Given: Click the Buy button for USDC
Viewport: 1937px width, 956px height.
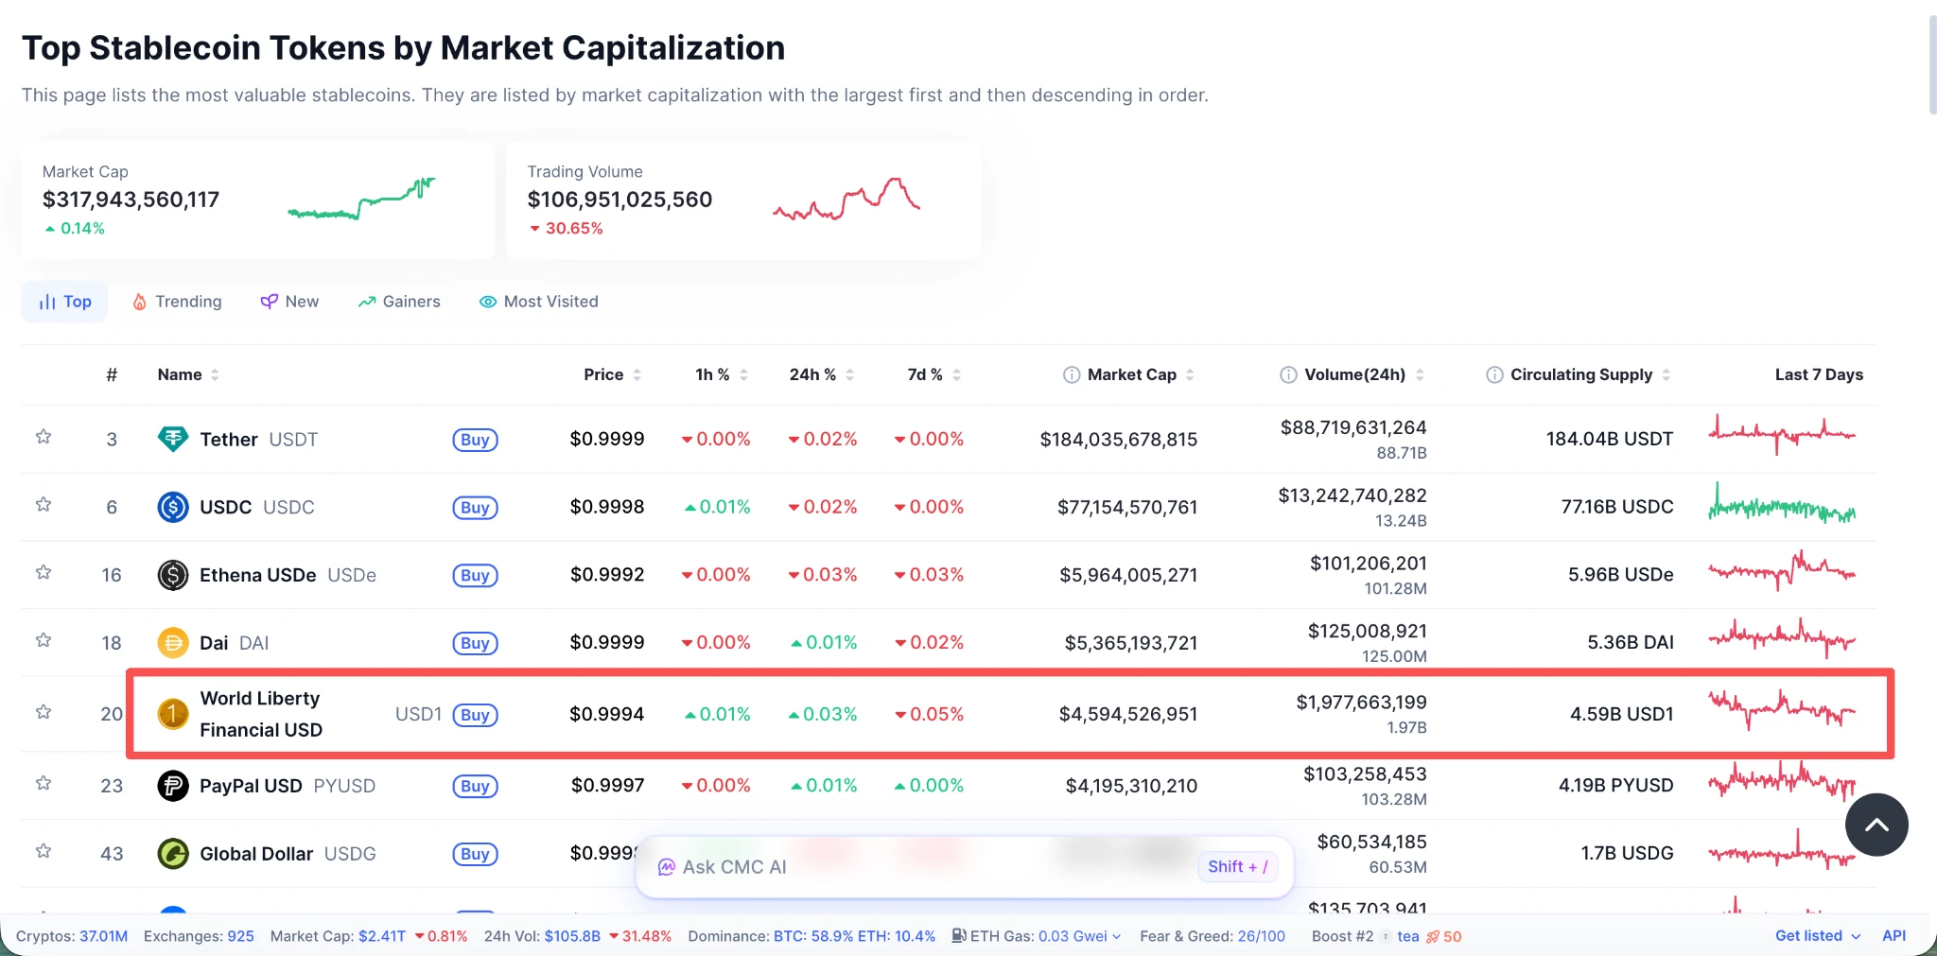Looking at the screenshot, I should [475, 508].
